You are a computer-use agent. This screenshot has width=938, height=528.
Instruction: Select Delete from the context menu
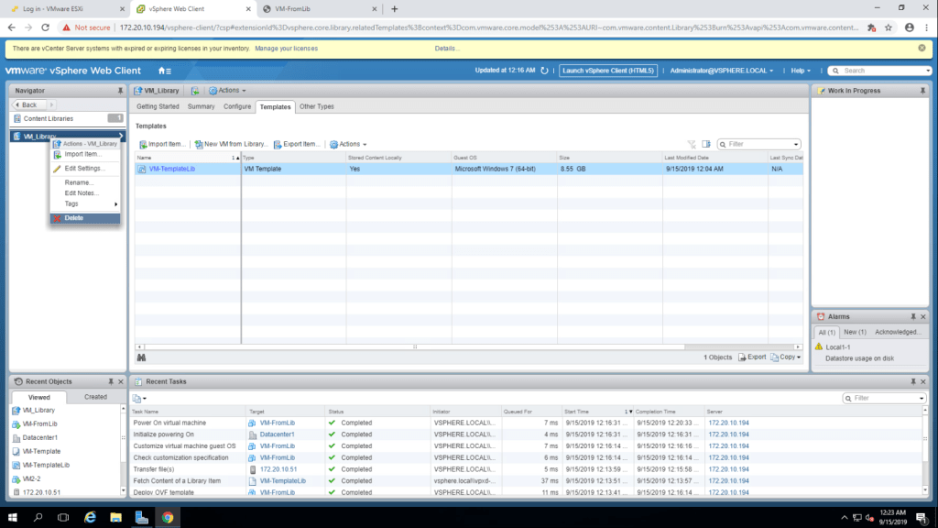click(74, 217)
